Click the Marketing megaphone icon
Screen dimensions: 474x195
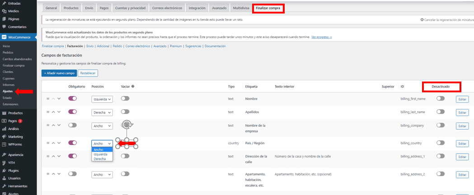[x=4, y=136]
